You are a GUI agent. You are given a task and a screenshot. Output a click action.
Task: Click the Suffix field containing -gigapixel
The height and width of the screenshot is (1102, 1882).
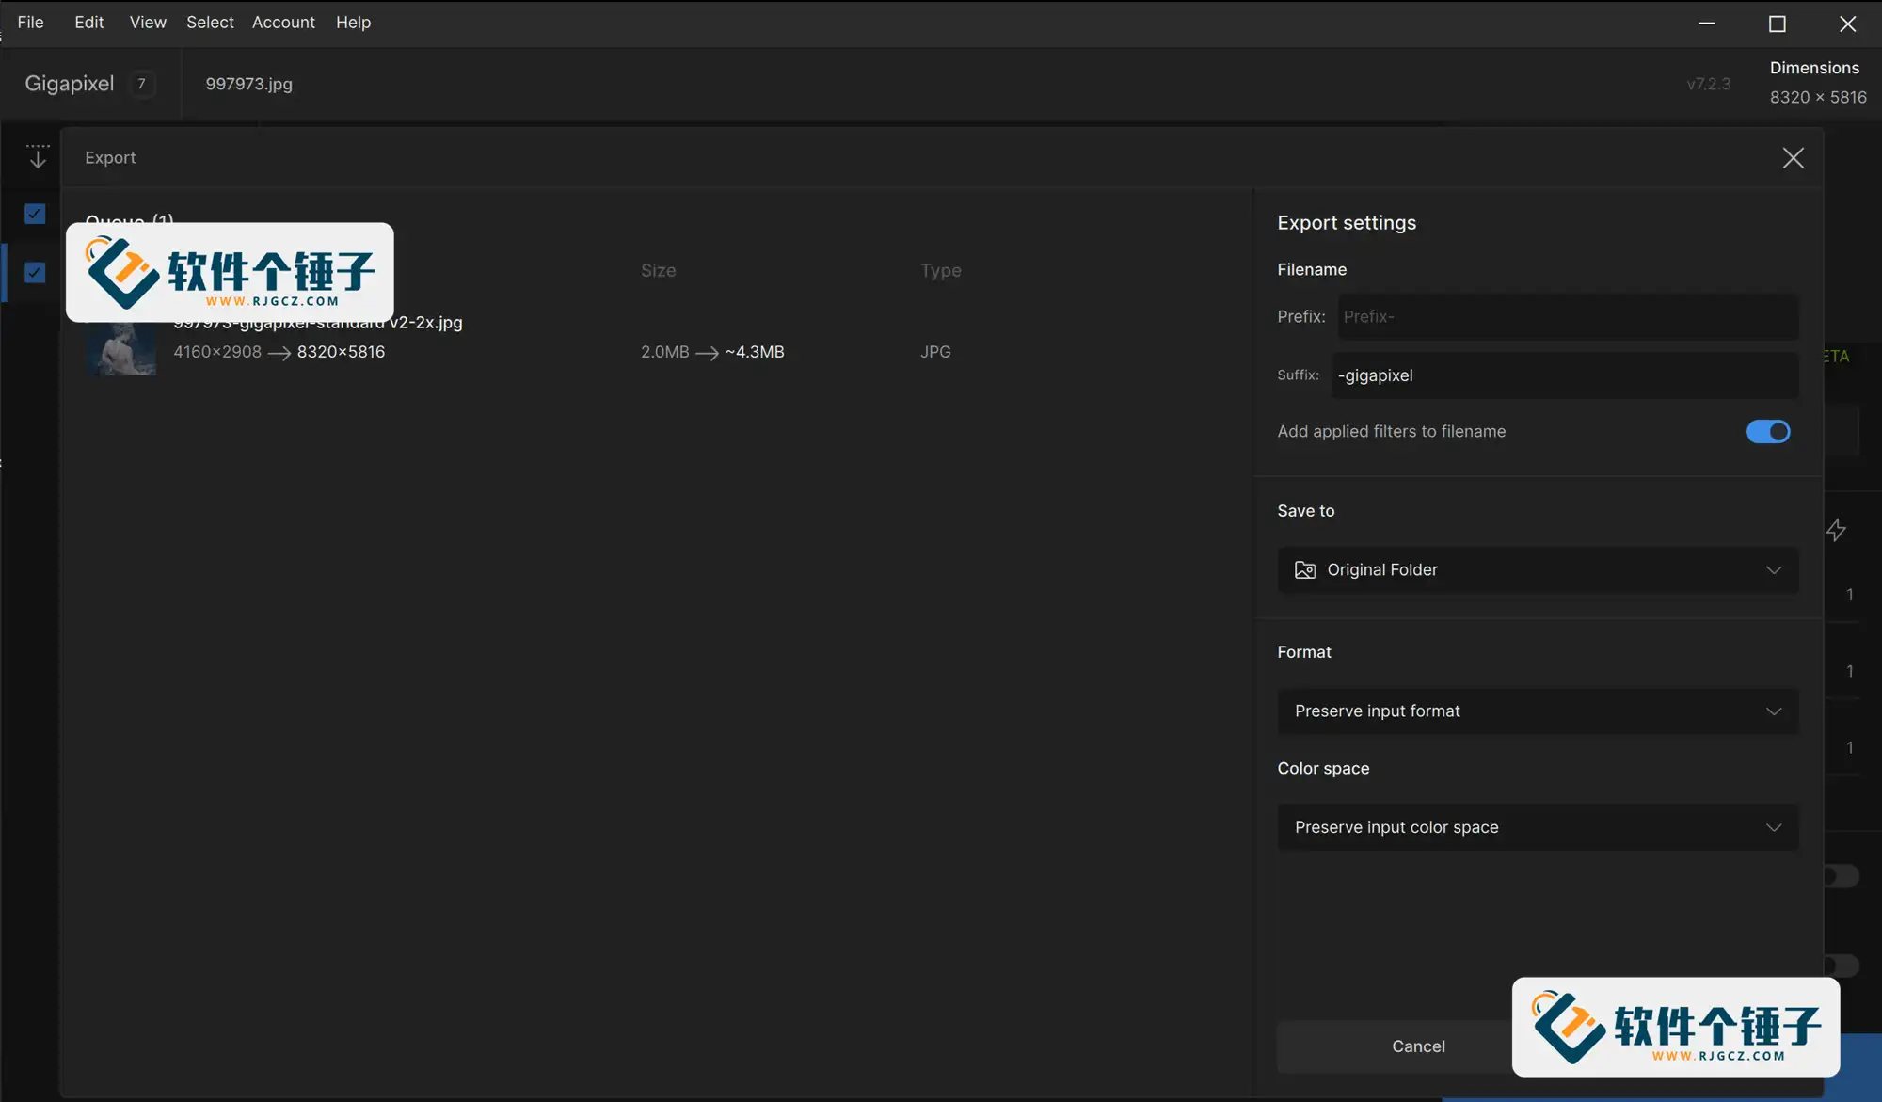coord(1565,375)
